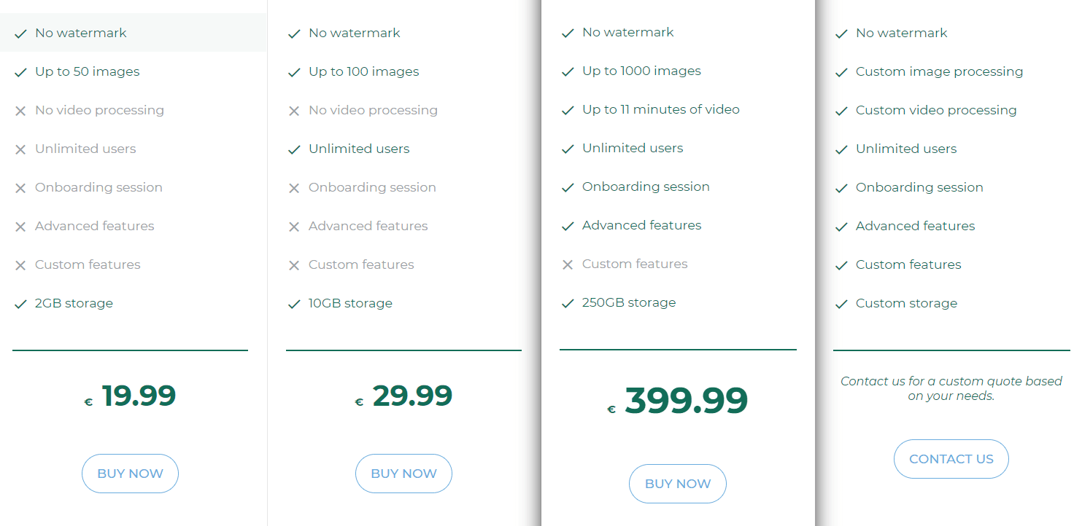Click the X icon beside Custom features in third plan
The width and height of the screenshot is (1074, 526).
[568, 264]
